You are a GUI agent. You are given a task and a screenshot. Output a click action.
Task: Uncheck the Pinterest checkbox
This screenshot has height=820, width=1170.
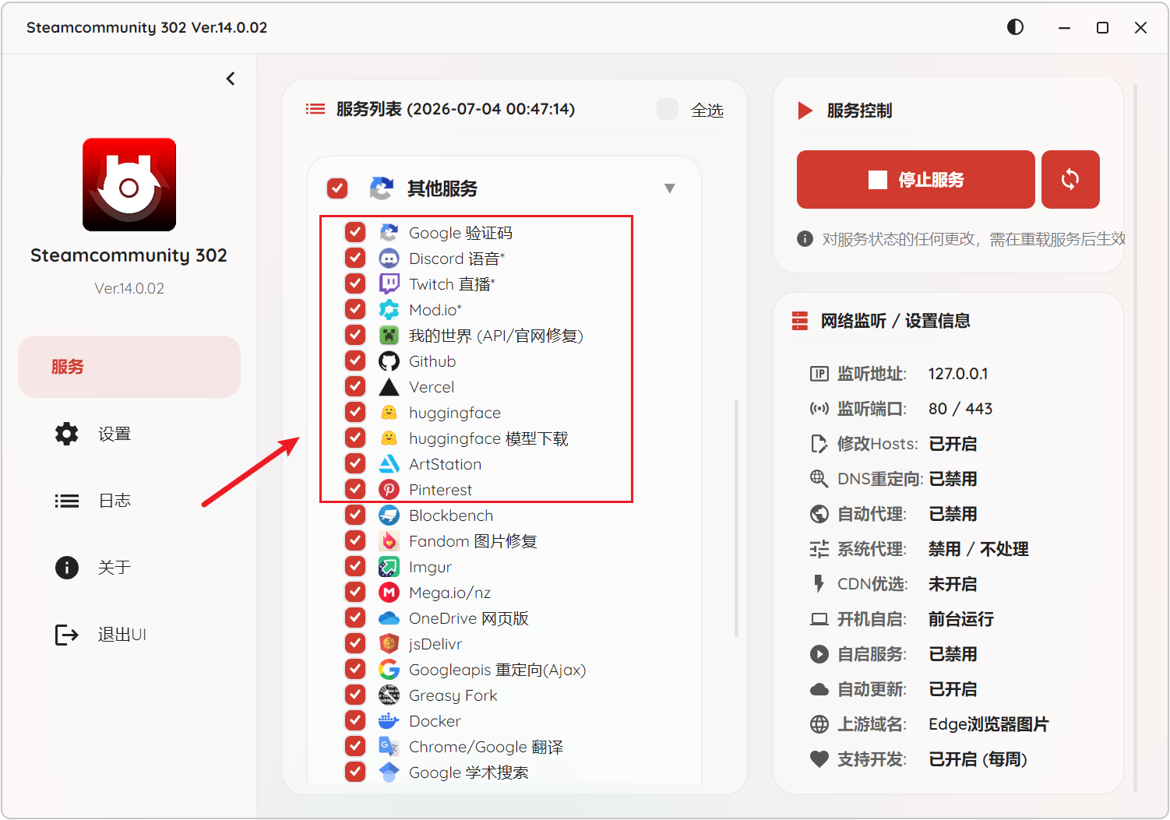[355, 489]
